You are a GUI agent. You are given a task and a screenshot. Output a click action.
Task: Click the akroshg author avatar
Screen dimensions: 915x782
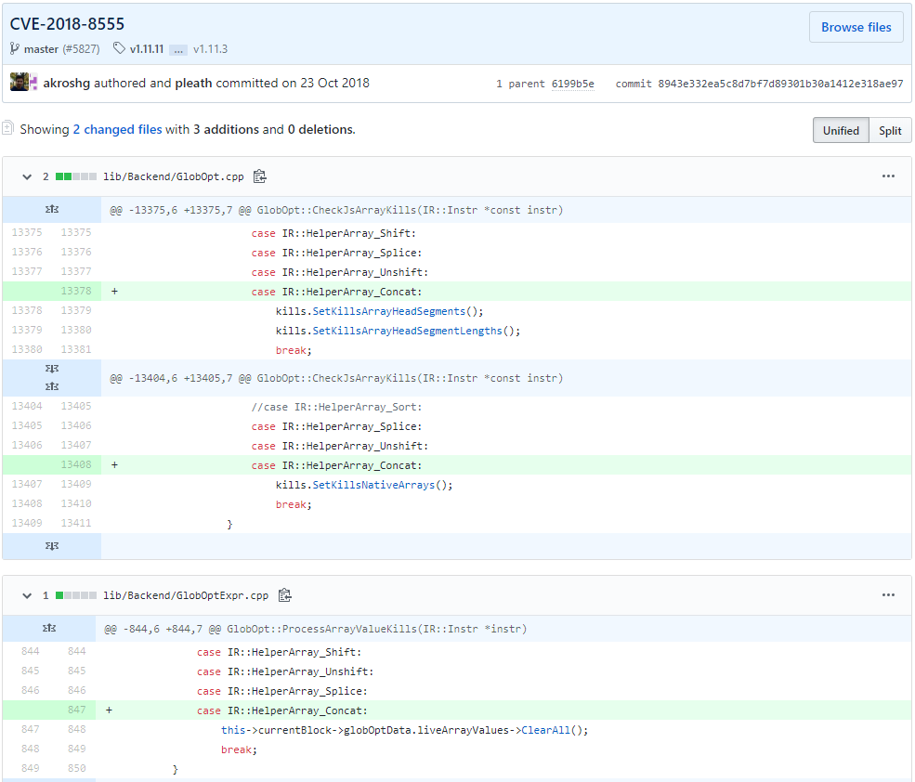(x=20, y=83)
